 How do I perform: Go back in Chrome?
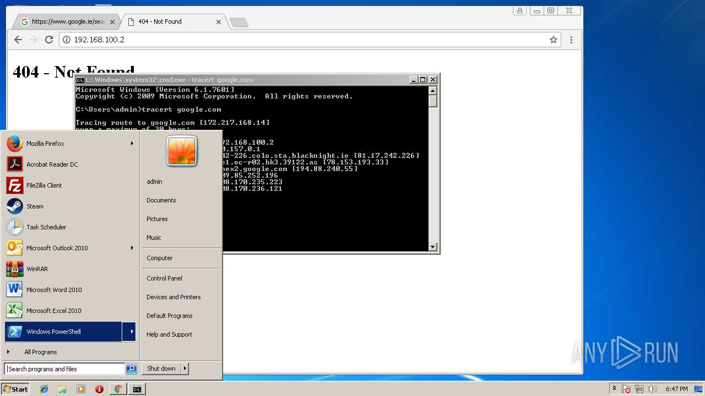tap(18, 40)
